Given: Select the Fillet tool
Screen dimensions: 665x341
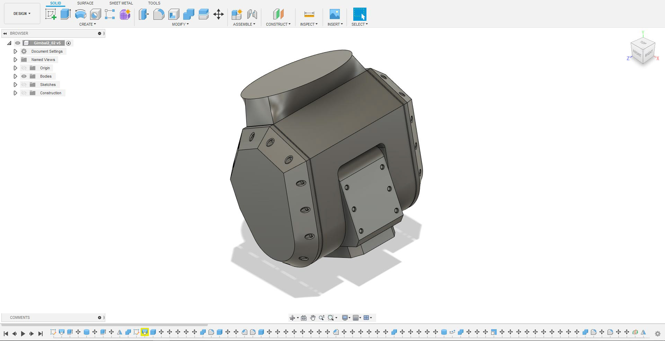Looking at the screenshot, I should click(x=159, y=14).
